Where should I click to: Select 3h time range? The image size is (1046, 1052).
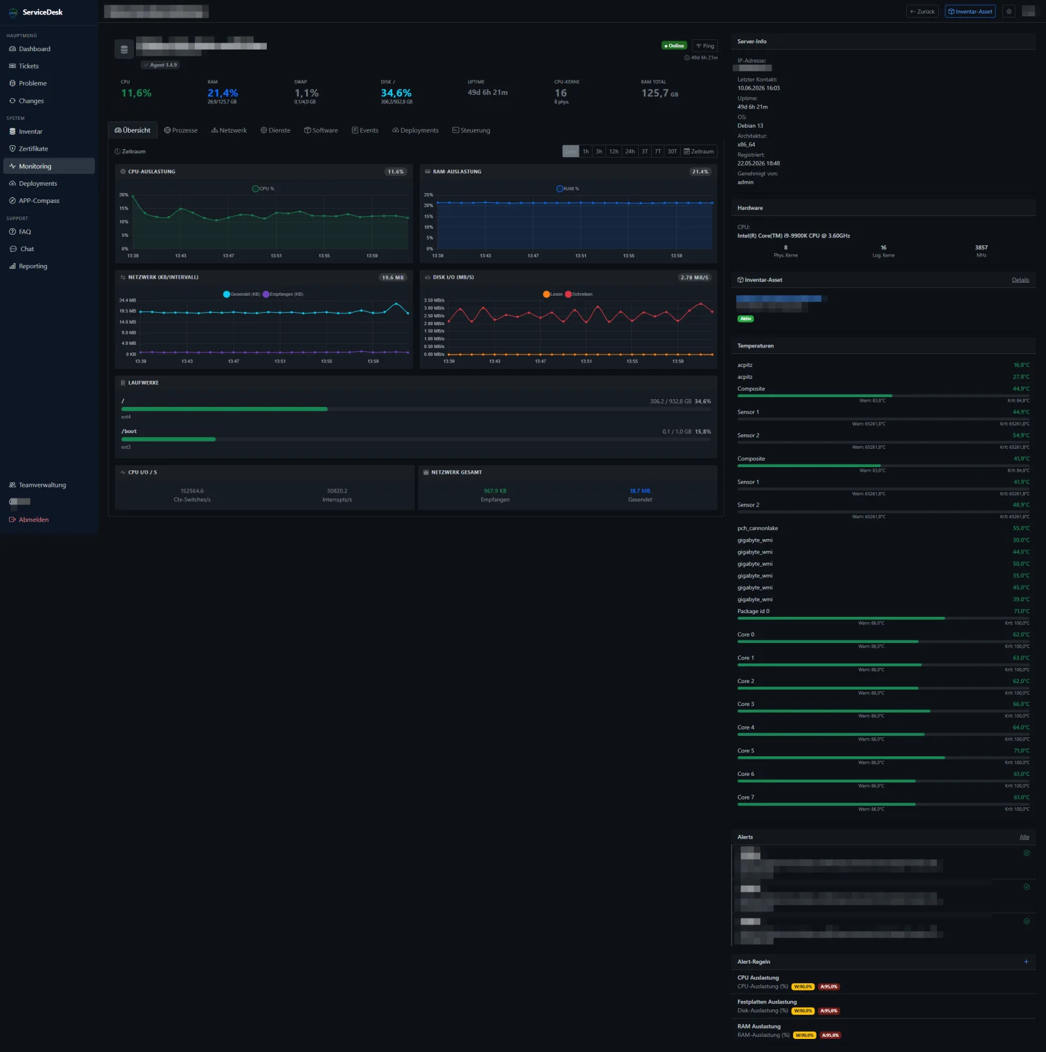click(599, 151)
